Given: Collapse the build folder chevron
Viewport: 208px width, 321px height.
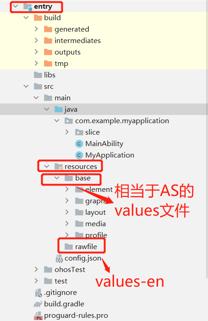Looking at the screenshot, I should click(x=26, y=17).
